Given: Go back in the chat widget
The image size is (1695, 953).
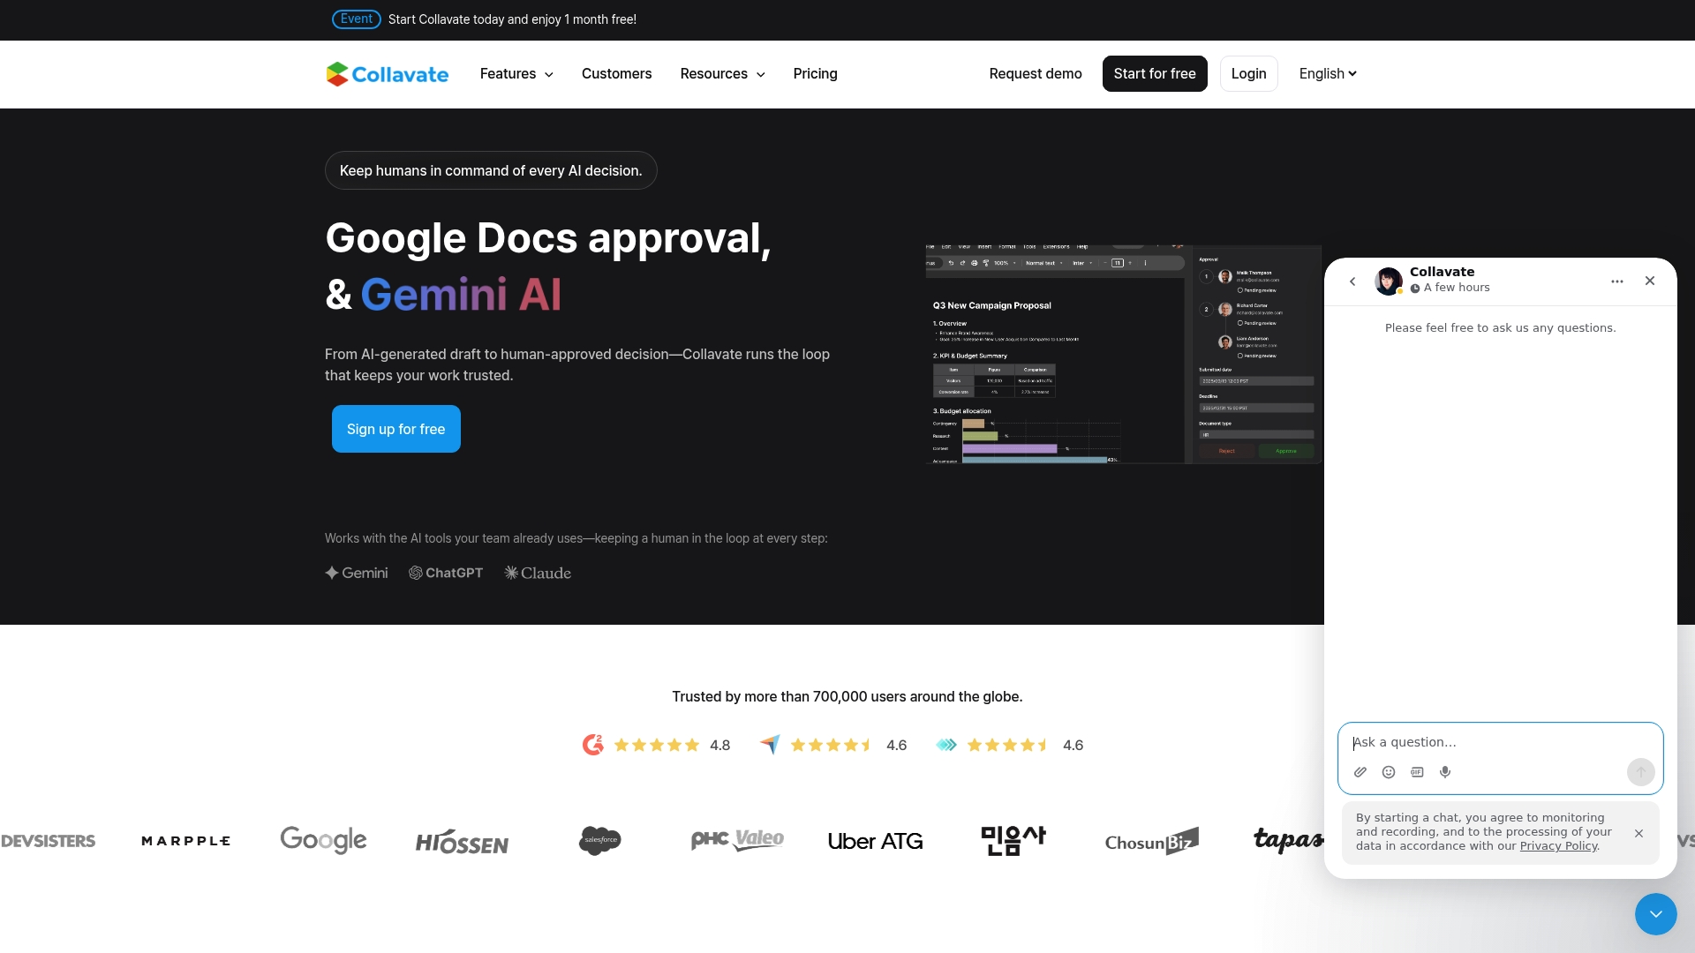Looking at the screenshot, I should click(x=1352, y=281).
